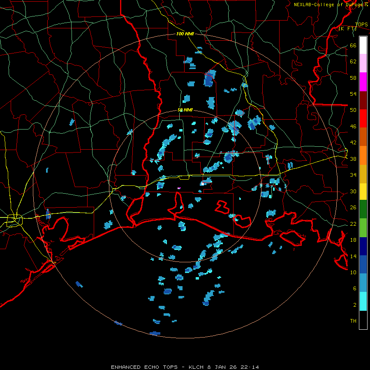Select the dark green legend swatch

coord(363,209)
